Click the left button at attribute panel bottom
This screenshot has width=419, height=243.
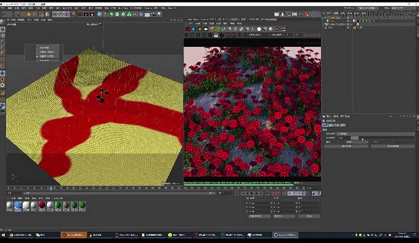pos(346,146)
